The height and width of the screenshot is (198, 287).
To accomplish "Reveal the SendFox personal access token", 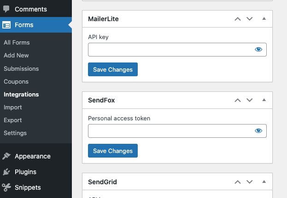I will point(258,130).
